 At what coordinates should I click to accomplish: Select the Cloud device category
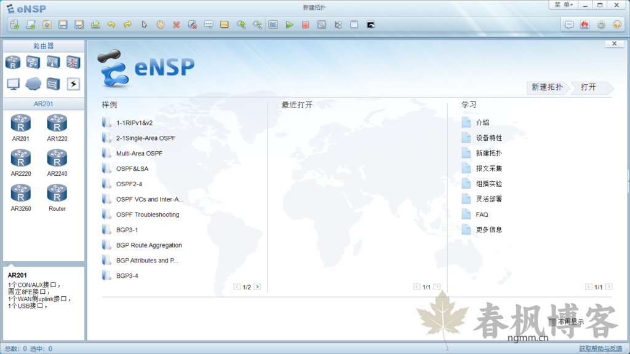click(x=33, y=84)
